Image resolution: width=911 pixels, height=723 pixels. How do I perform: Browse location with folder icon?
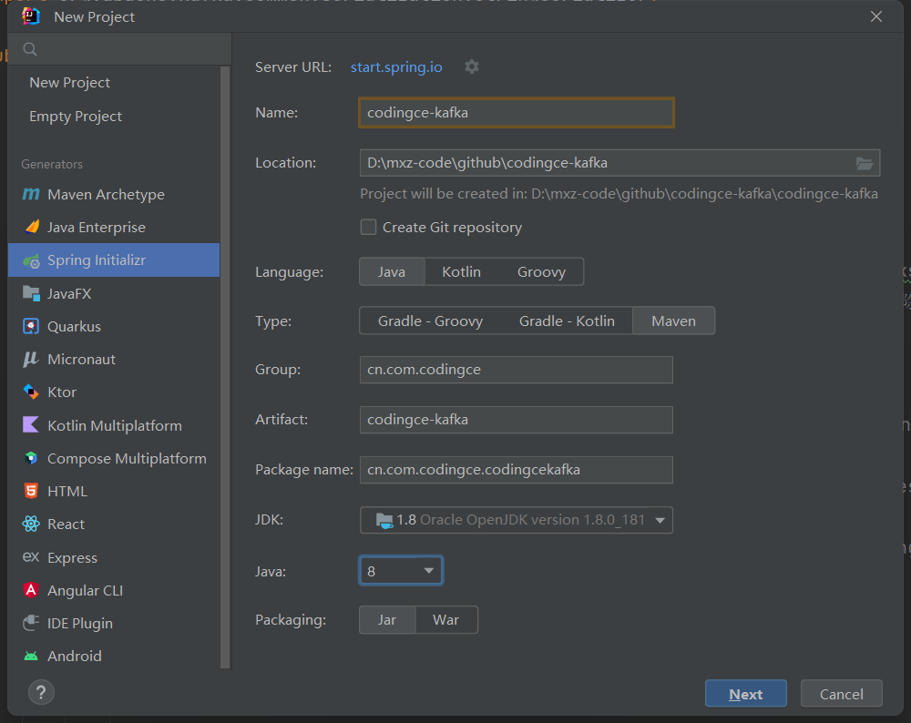pyautogui.click(x=865, y=163)
